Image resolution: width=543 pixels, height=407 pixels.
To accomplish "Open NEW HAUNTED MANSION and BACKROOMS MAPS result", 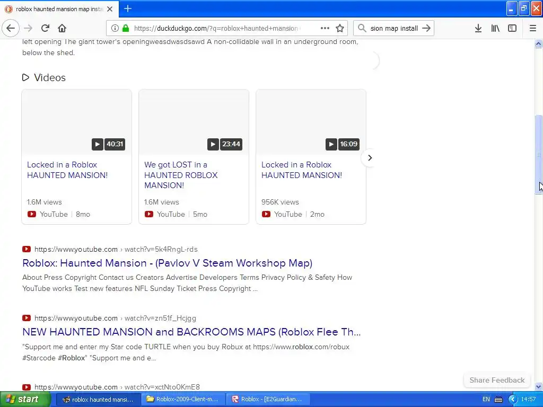I will pos(191,332).
